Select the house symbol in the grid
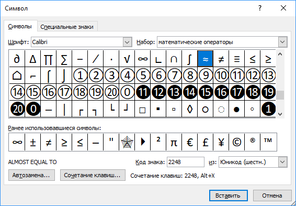Screen dimensions: 296x206 click(17, 75)
